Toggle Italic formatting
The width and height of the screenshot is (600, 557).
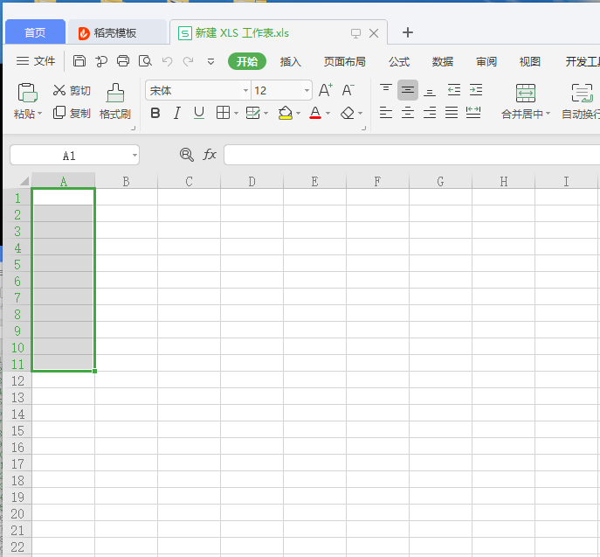(177, 113)
